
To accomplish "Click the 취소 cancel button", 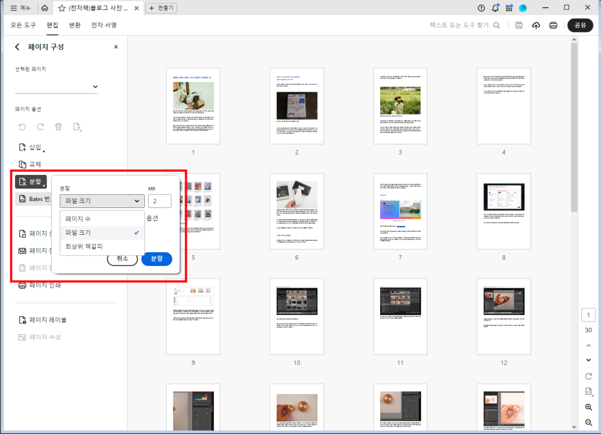I will click(123, 258).
